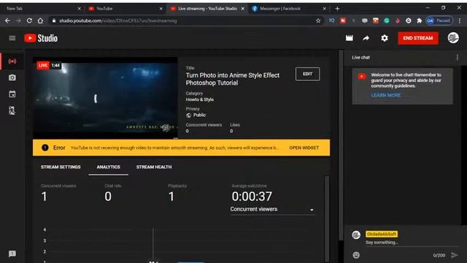Viewport: 467px width, 263px height.
Task: Click the Public privacy label
Action: point(199,115)
